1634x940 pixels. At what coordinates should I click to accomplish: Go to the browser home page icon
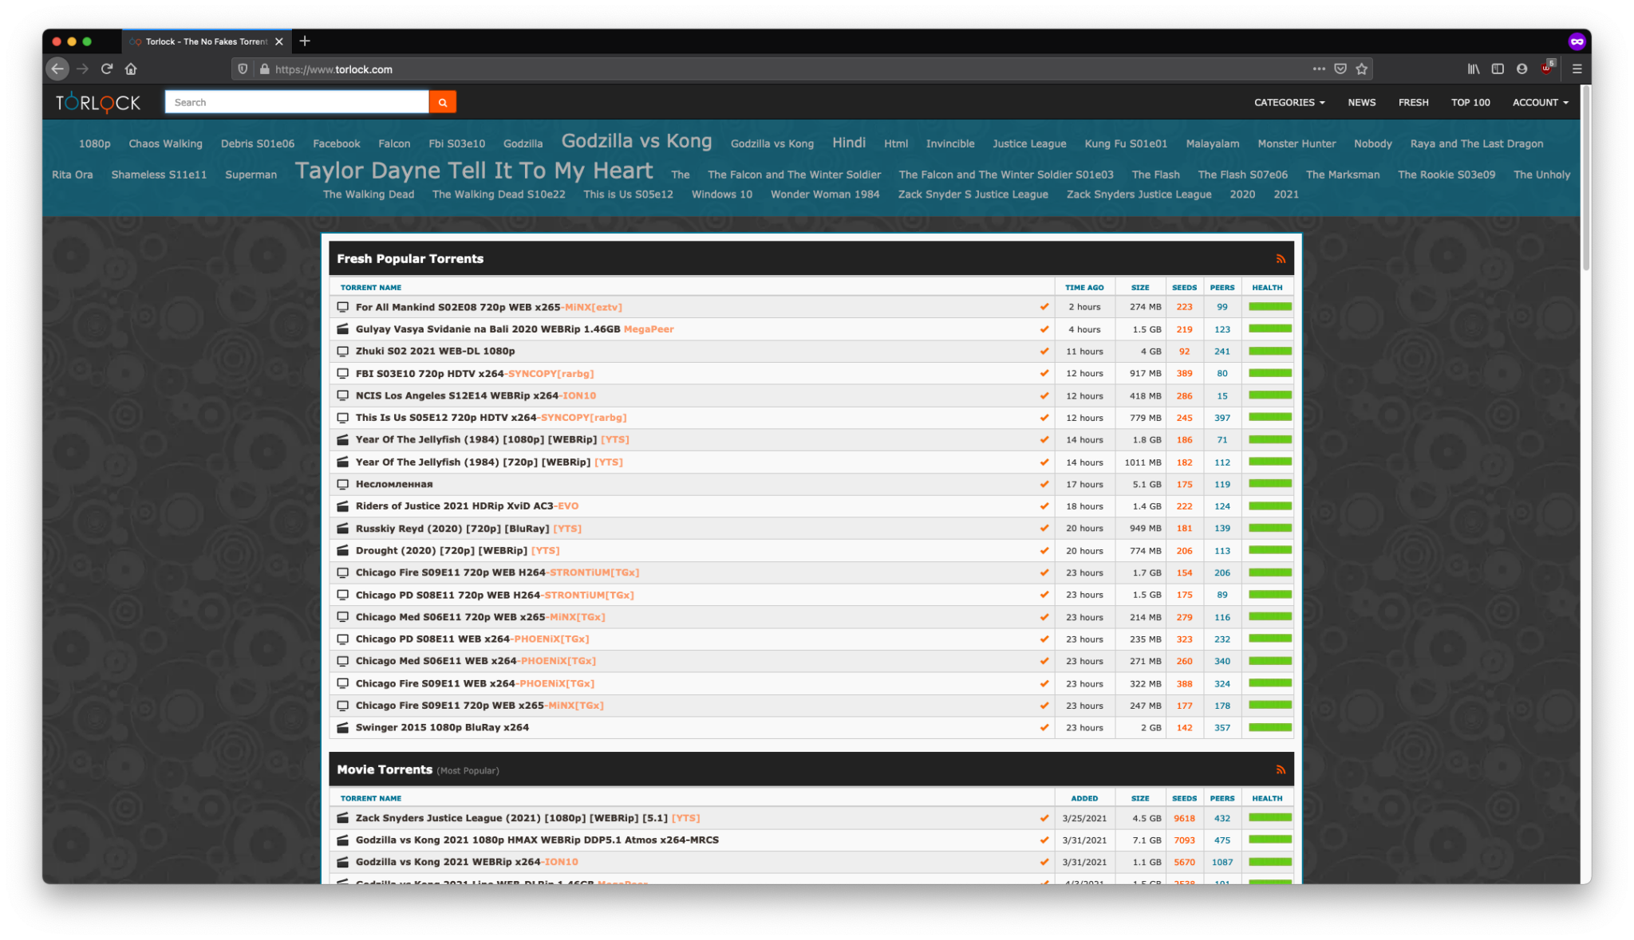click(131, 69)
